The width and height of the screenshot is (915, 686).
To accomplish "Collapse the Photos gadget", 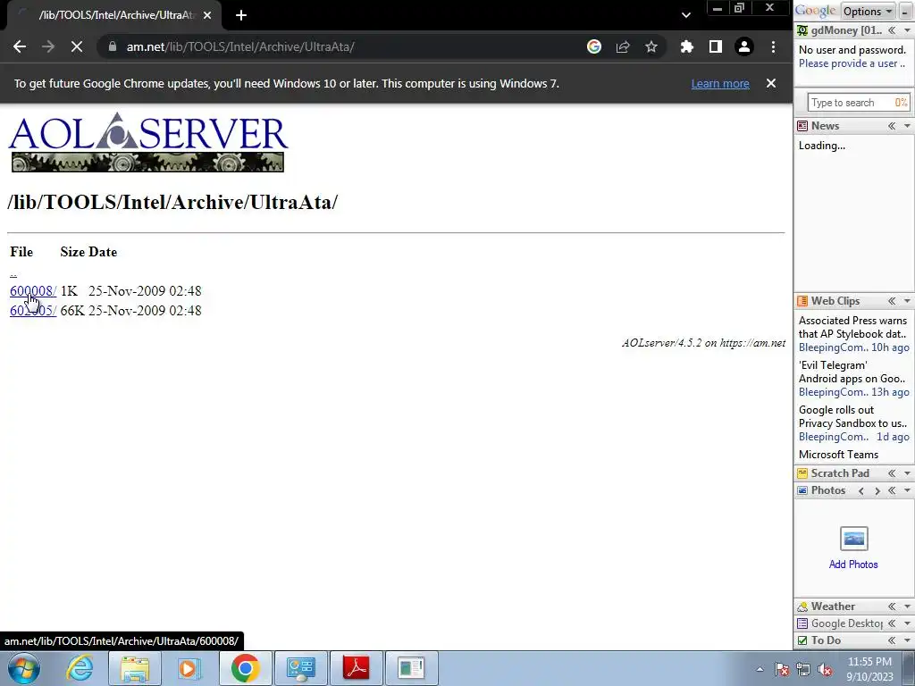I will (x=892, y=490).
